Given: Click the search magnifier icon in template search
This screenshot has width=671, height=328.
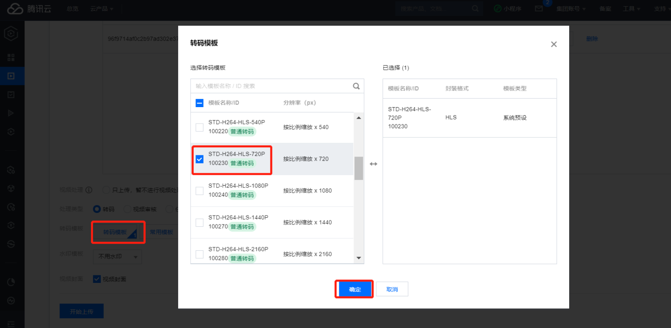Looking at the screenshot, I should (356, 86).
